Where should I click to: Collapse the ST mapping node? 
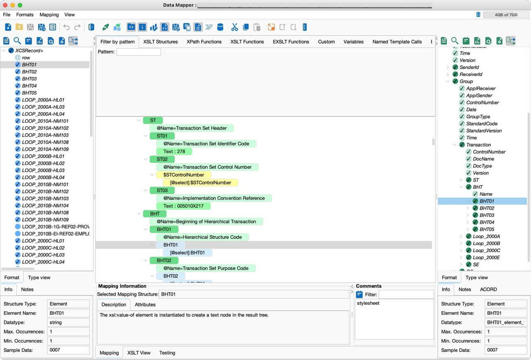pyautogui.click(x=139, y=120)
